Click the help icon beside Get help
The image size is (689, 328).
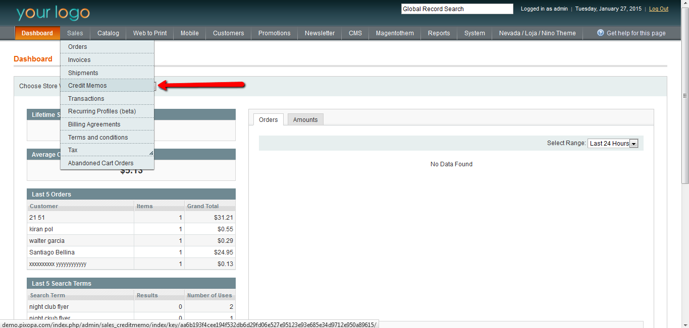pos(601,33)
